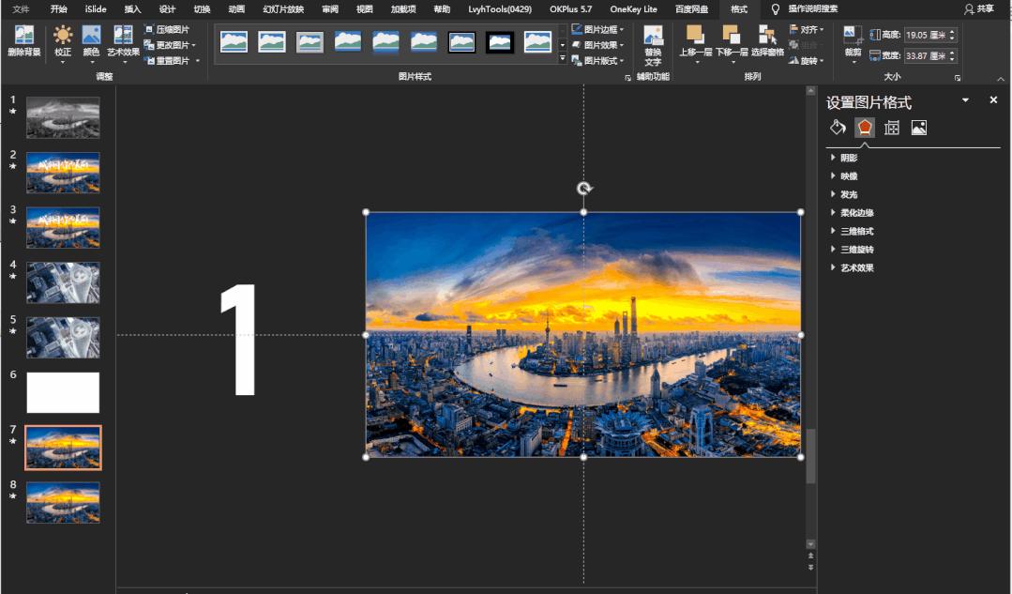This screenshot has width=1012, height=594.
Task: Open the Animations (动画) ribbon tab
Action: pyautogui.click(x=236, y=8)
